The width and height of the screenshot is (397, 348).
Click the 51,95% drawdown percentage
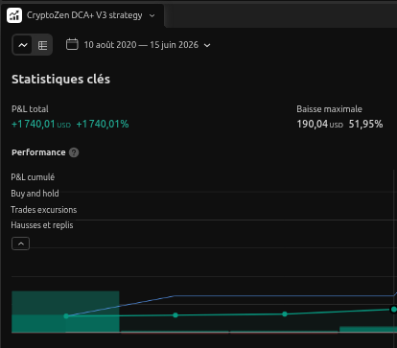365,124
